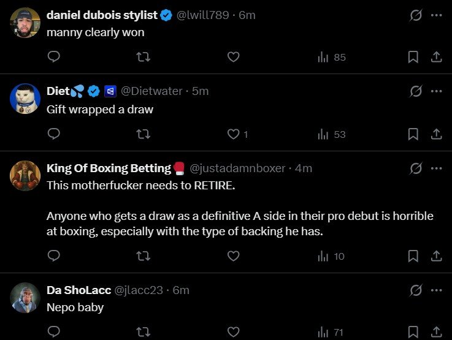Click Diet's cat profile picture

(26, 99)
